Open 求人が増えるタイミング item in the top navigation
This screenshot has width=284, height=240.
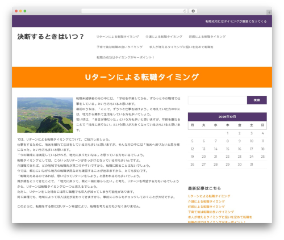181,47
